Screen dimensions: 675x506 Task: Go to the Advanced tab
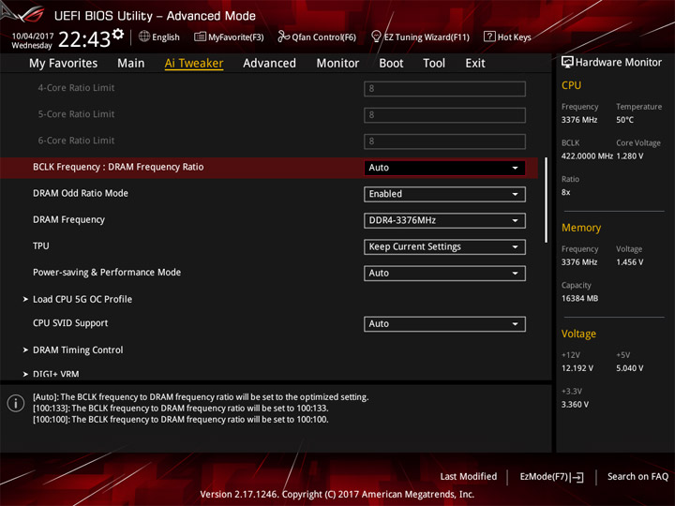269,64
